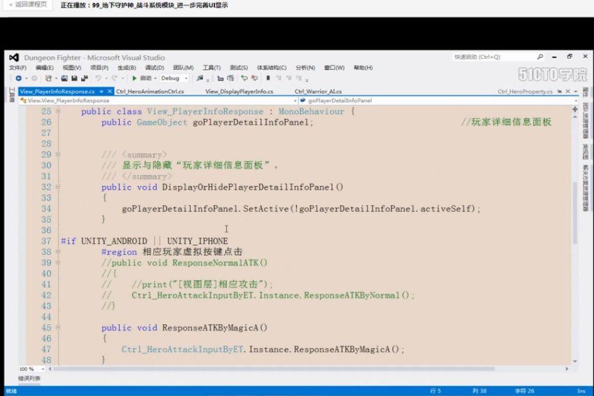
Task: Switch to Ctrl_HeroAnimationCtrl.cs tab
Action: point(150,91)
